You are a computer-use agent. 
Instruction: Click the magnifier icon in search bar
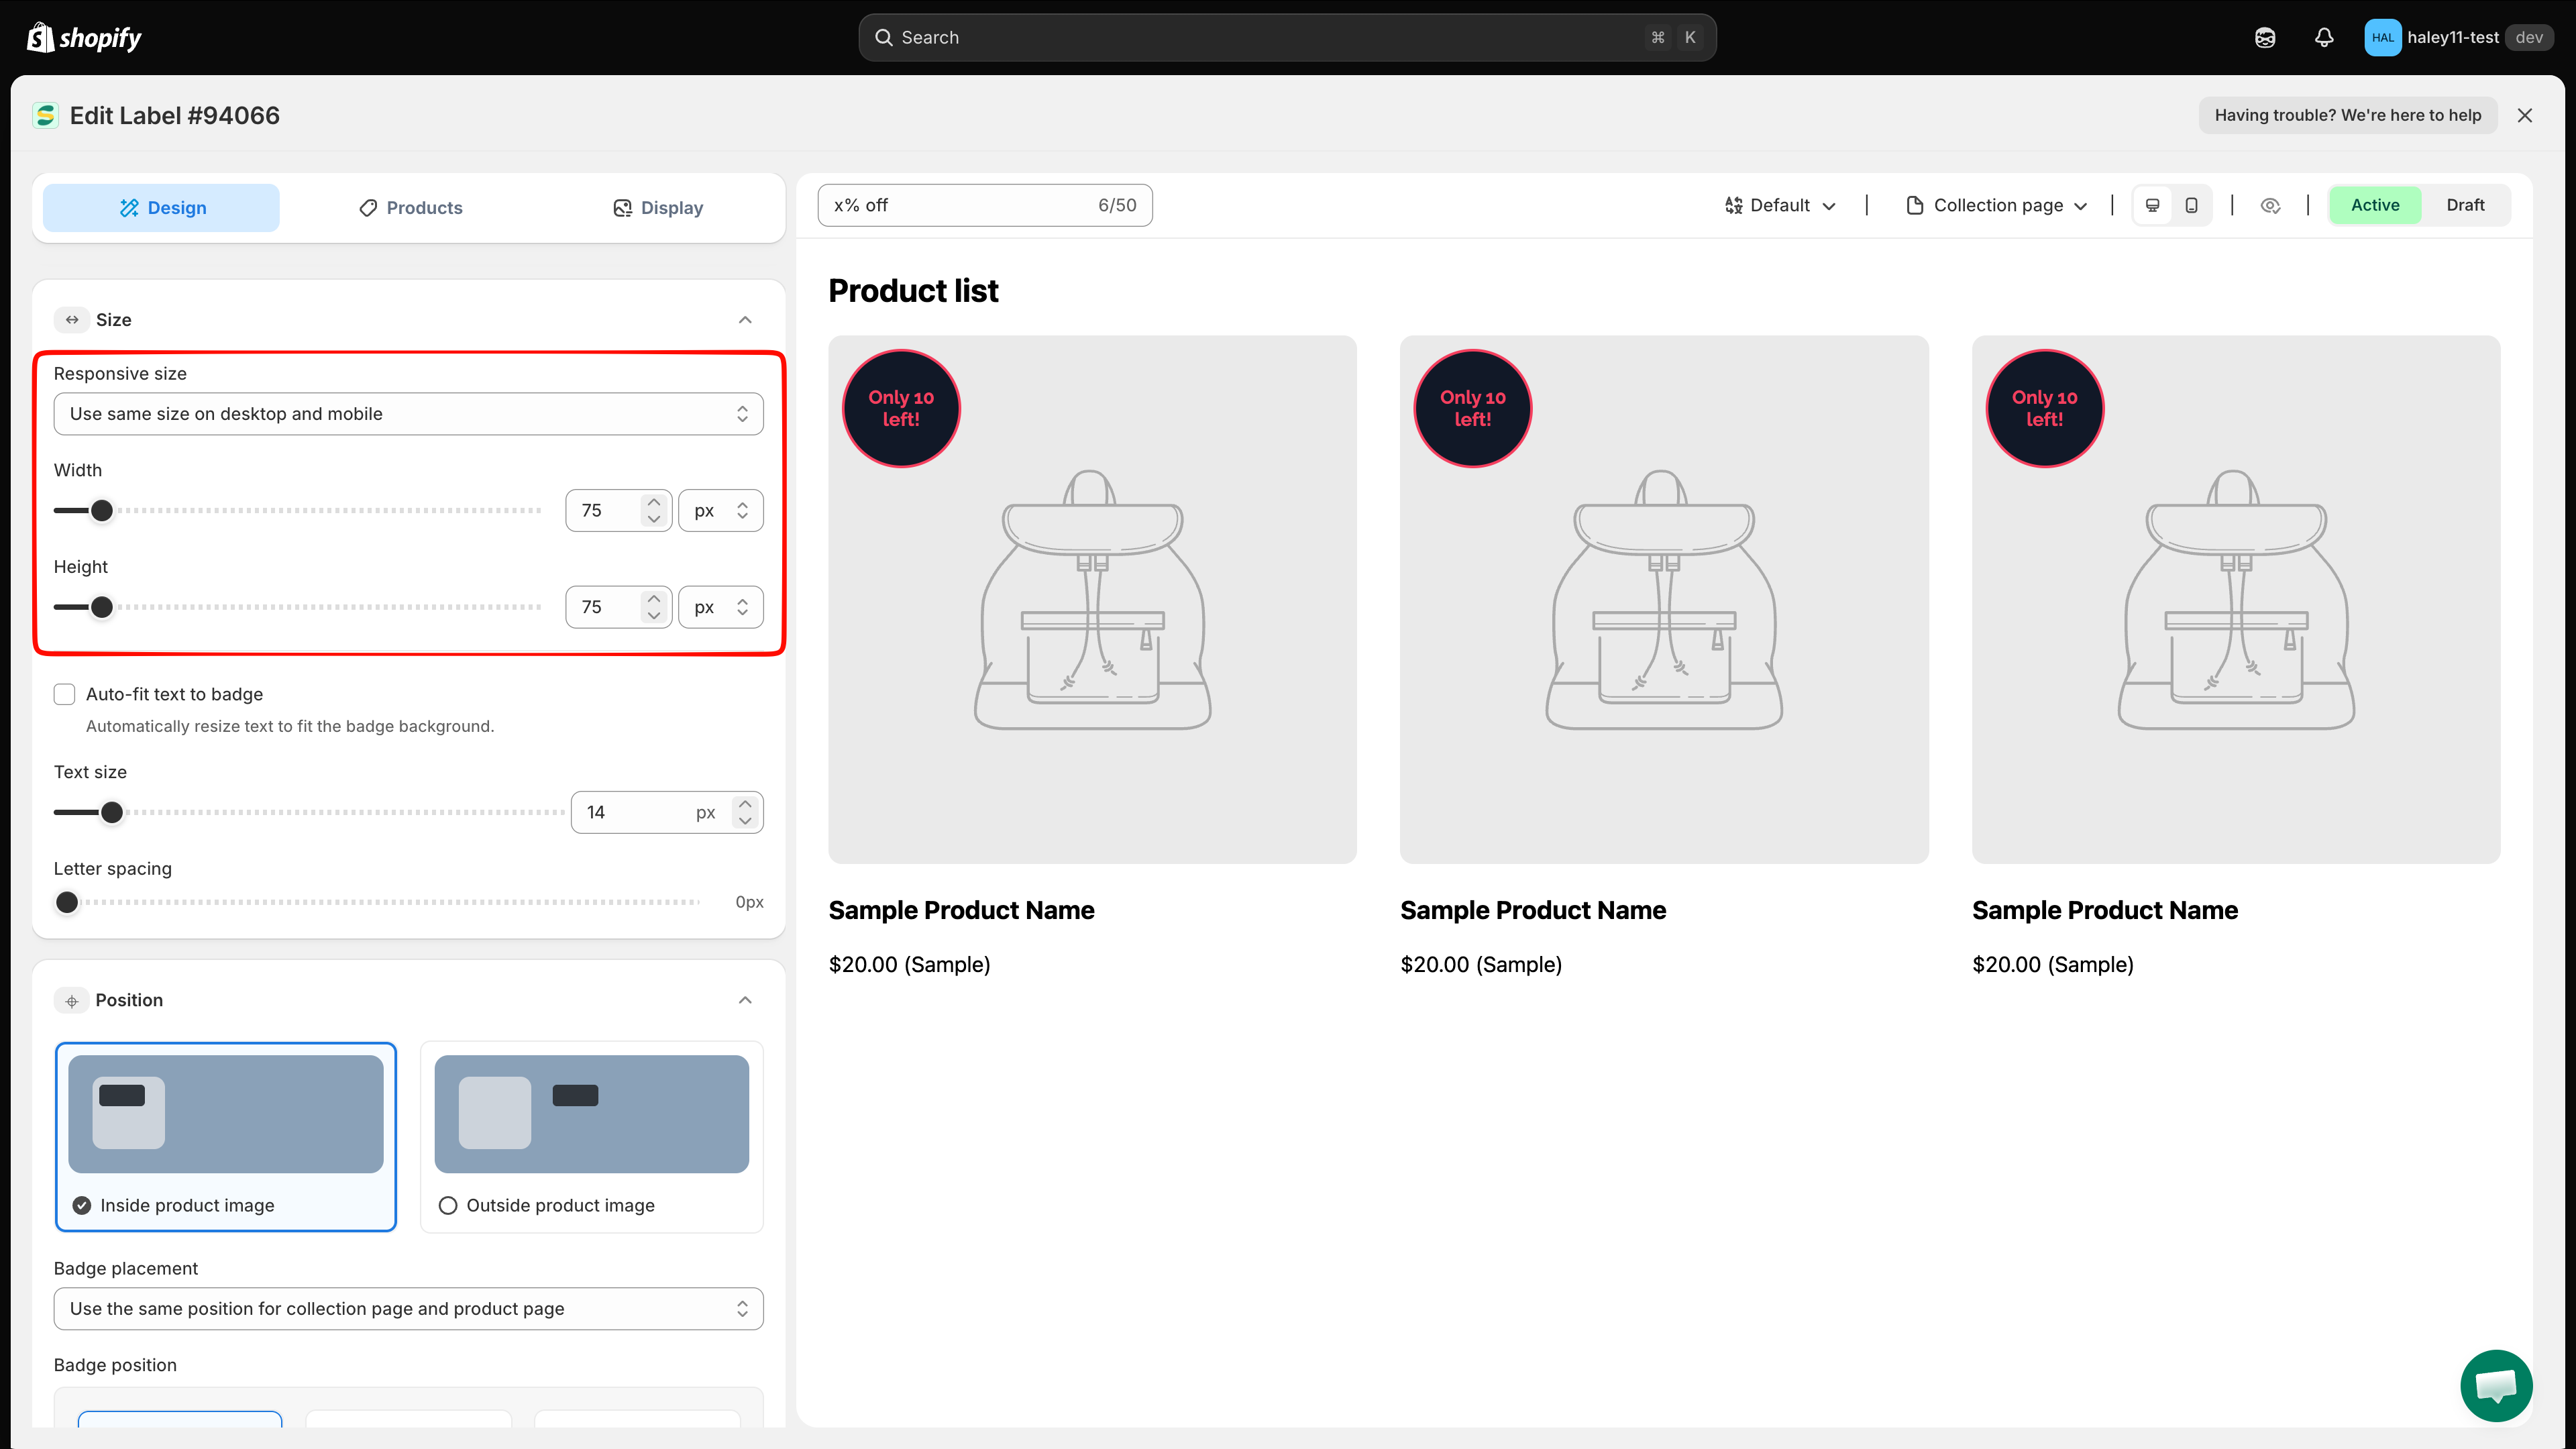(x=884, y=38)
